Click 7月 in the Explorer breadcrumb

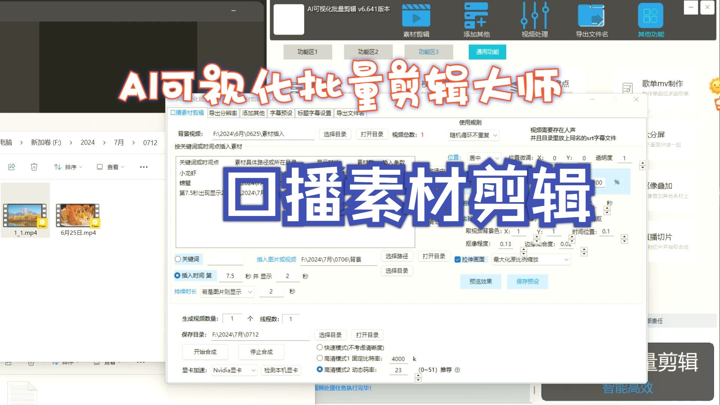[119, 142]
